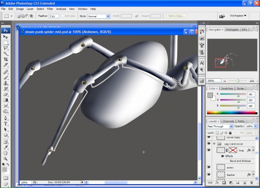
Task: Open the Pass Through blend mode dropdown
Action: coord(231,126)
